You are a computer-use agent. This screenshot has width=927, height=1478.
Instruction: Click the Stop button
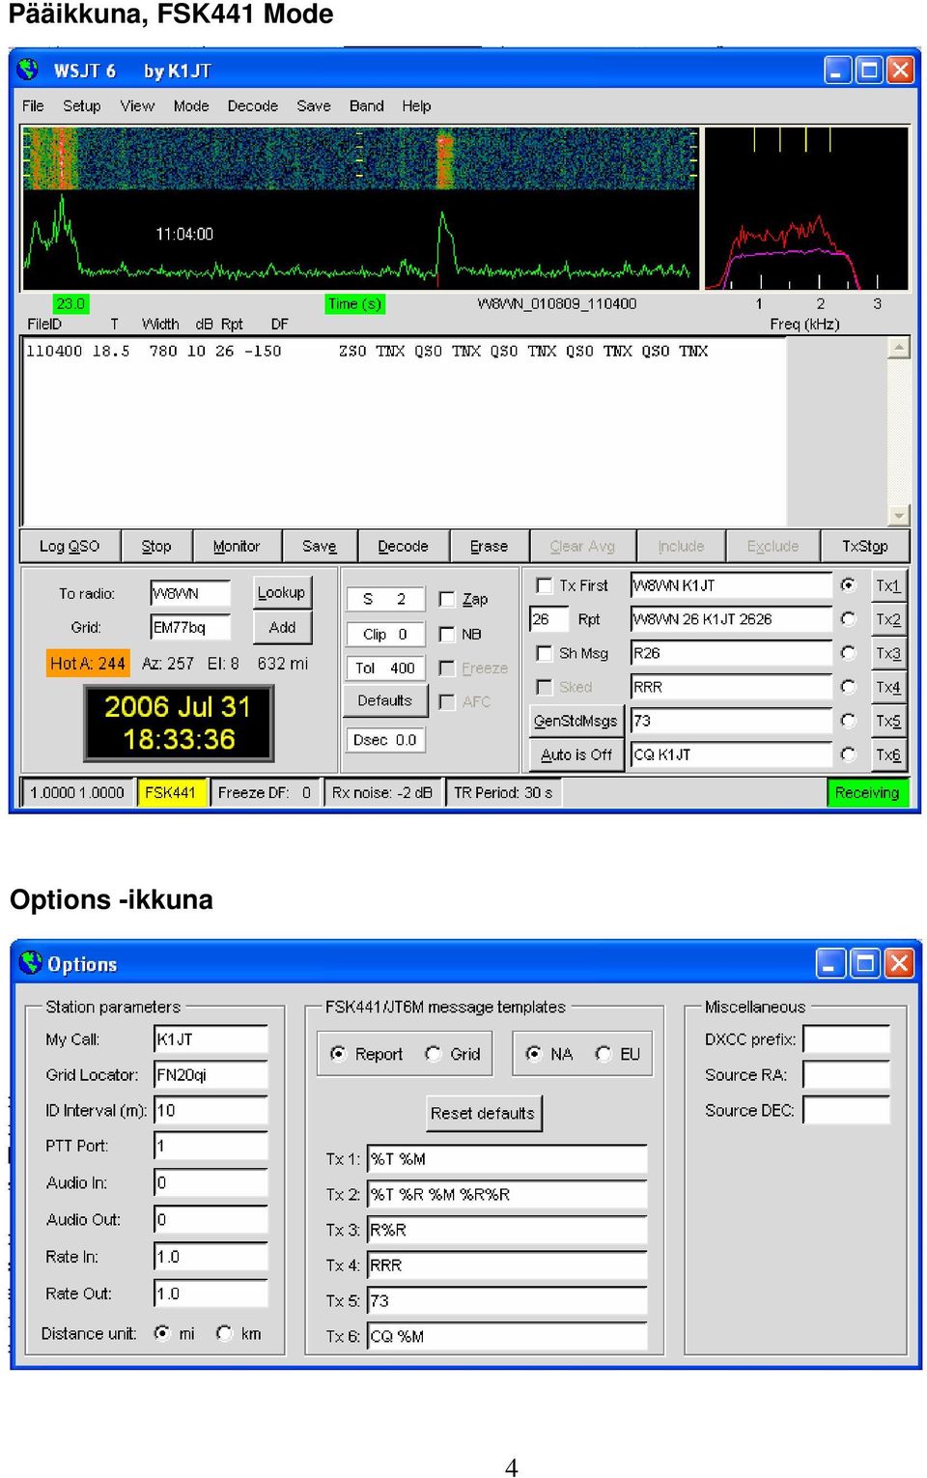coord(156,546)
